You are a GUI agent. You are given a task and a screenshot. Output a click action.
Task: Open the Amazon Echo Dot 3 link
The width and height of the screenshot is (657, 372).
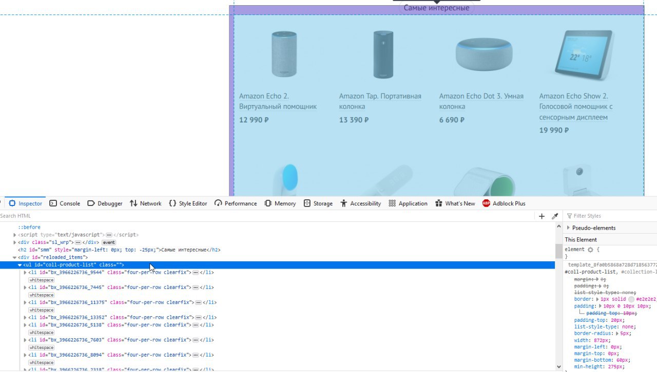click(x=481, y=101)
